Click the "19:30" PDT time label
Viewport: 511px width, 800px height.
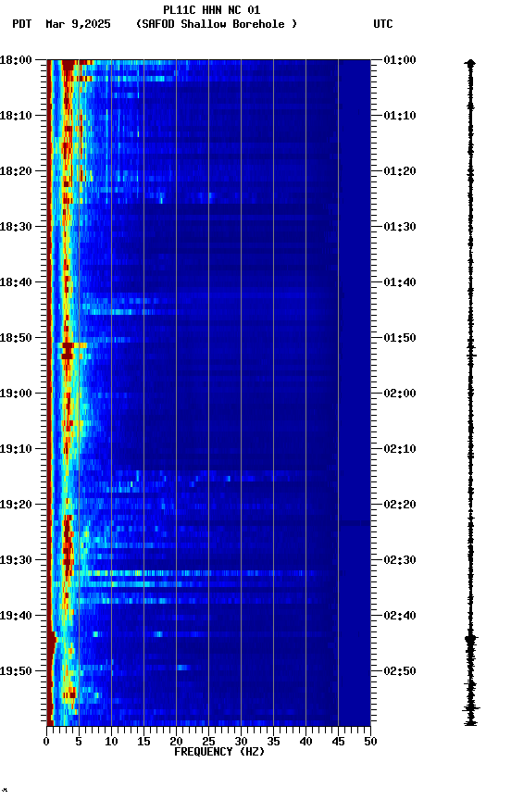pyautogui.click(x=16, y=560)
